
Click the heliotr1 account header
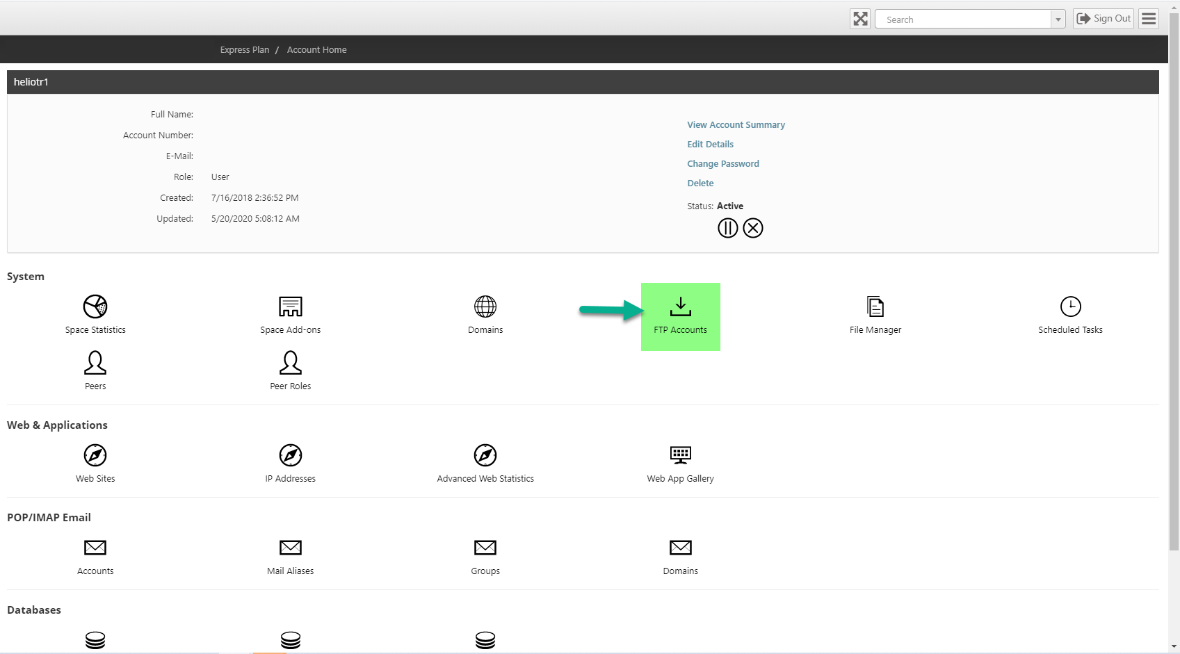pos(583,82)
